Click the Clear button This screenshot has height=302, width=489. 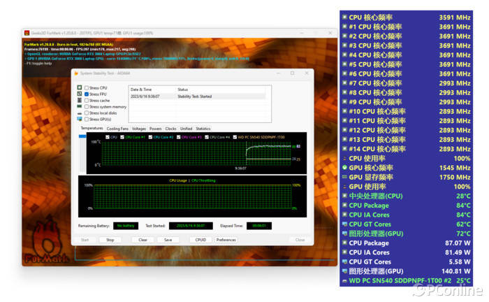[x=143, y=240]
